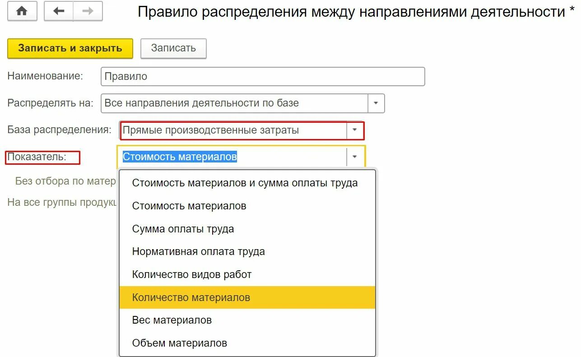
Task: Collapse the 'Показатель' dropdown arrow
Action: (x=355, y=157)
